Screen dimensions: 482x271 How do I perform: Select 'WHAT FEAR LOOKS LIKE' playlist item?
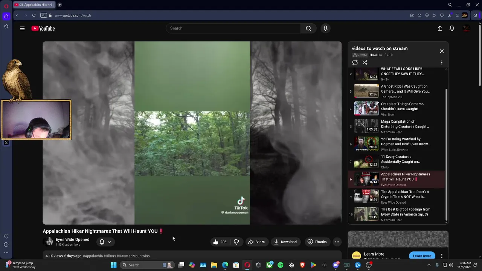click(x=397, y=74)
